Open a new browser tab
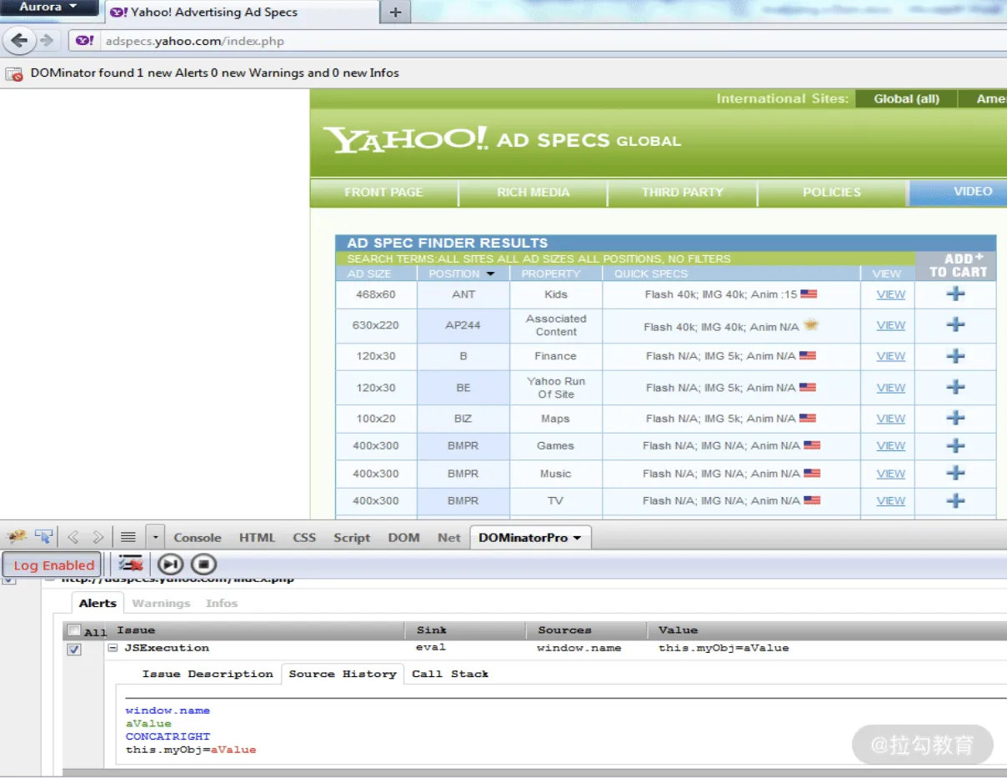The height and width of the screenshot is (778, 1007). point(396,12)
